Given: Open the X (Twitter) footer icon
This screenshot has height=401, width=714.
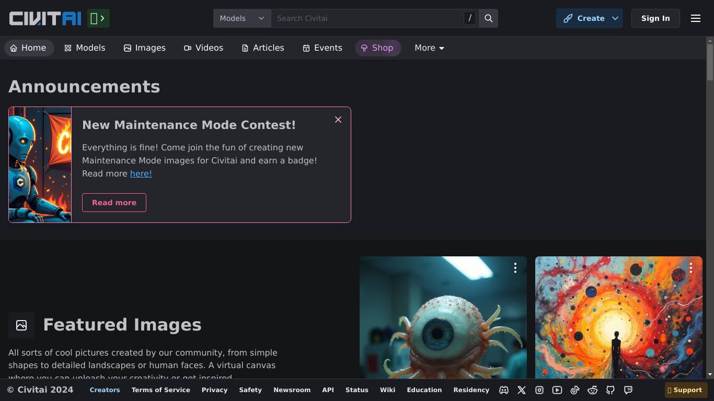Looking at the screenshot, I should (x=522, y=390).
